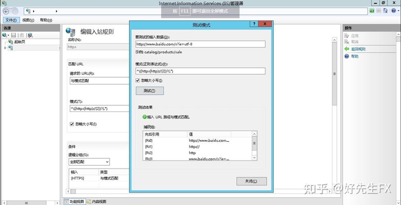Click the green arrow beside 返回规则
Image resolution: width=401 pixels, height=205 pixels.
point(347,49)
